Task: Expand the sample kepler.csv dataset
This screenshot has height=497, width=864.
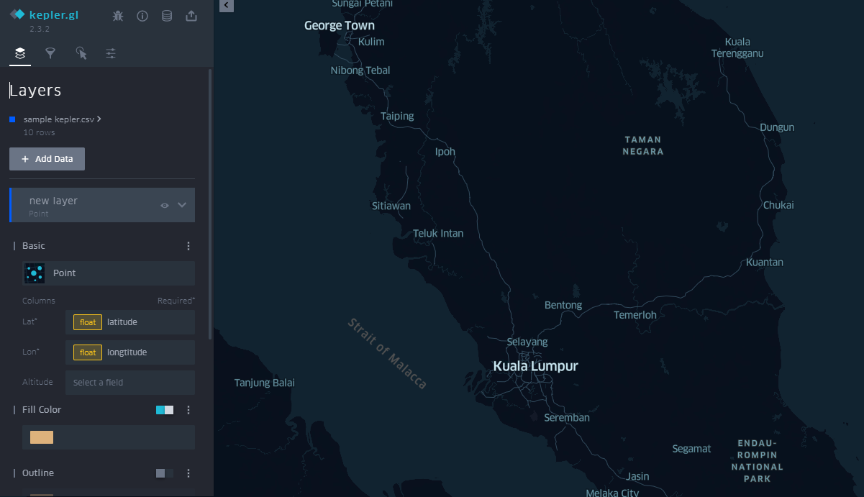Action: point(100,119)
